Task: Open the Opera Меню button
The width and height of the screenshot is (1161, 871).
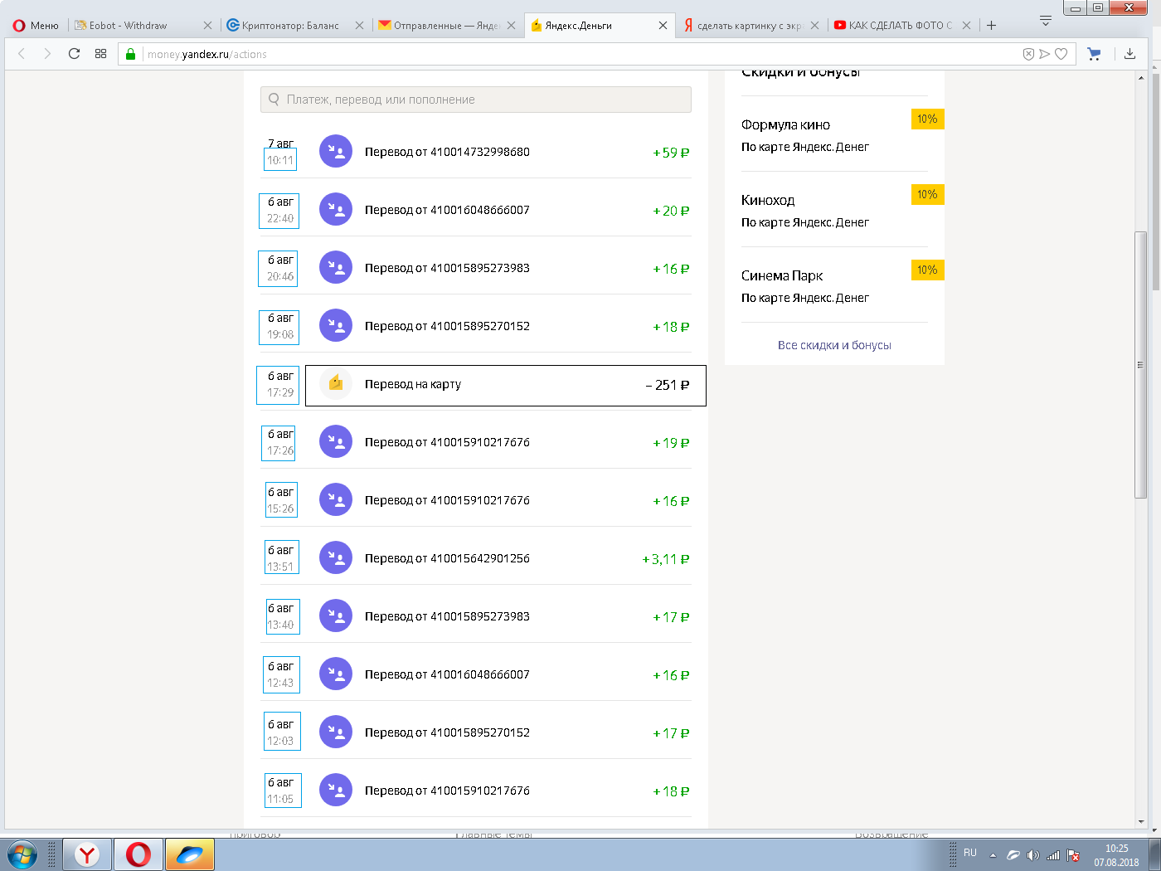Action: point(36,25)
